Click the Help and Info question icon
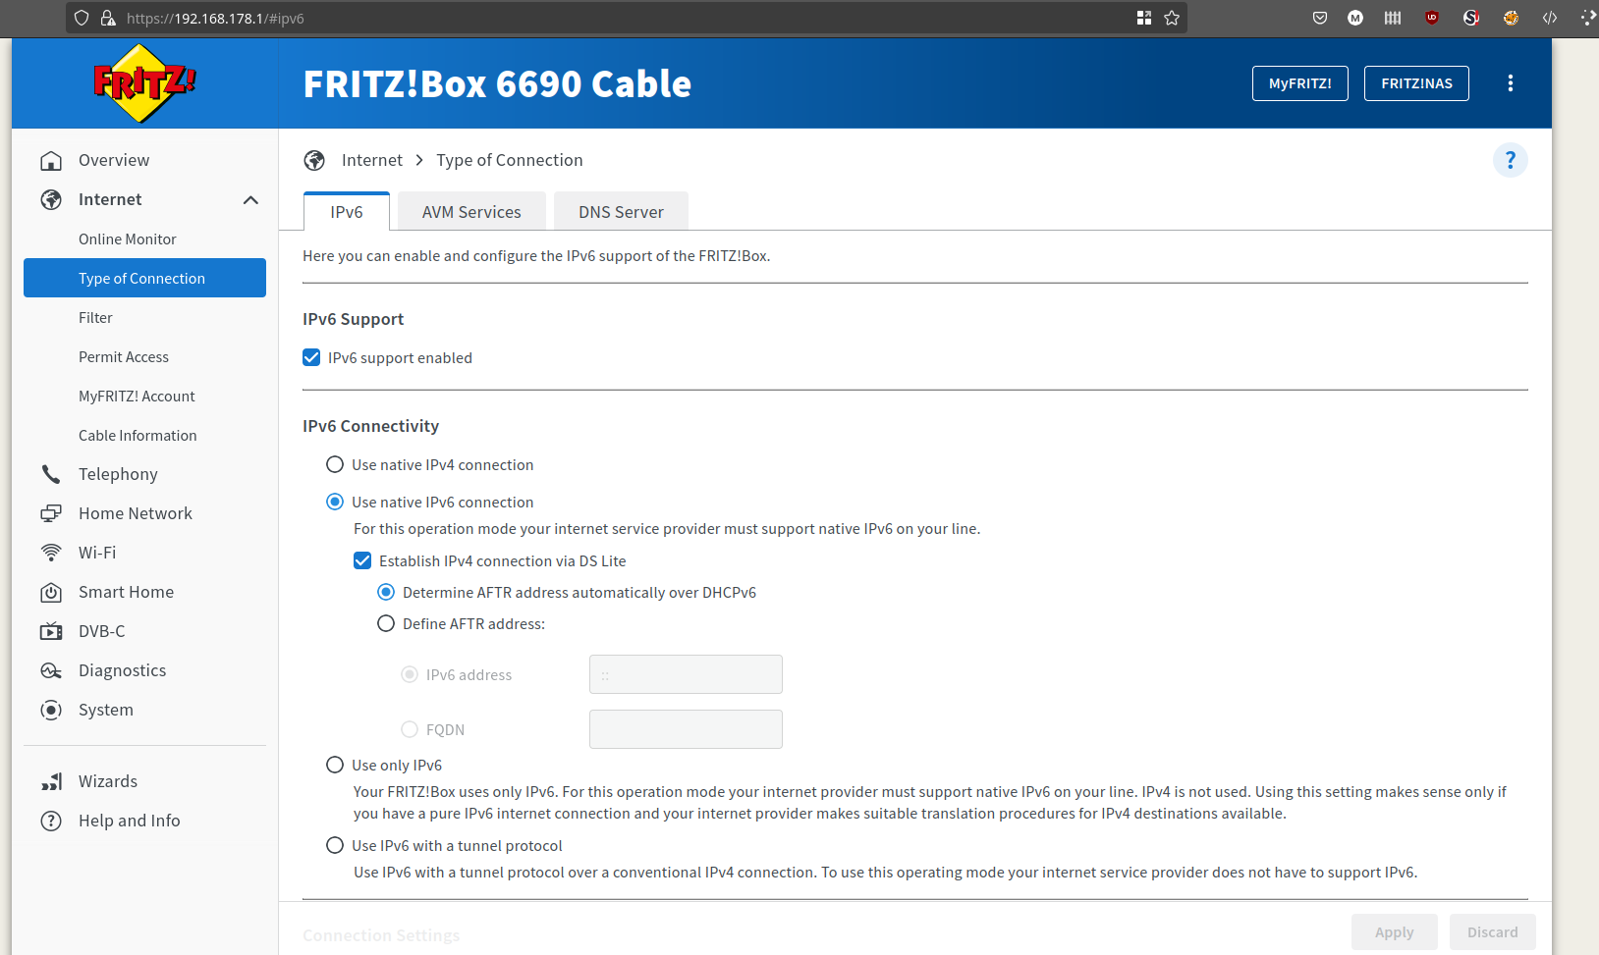The width and height of the screenshot is (1599, 955). point(51,821)
